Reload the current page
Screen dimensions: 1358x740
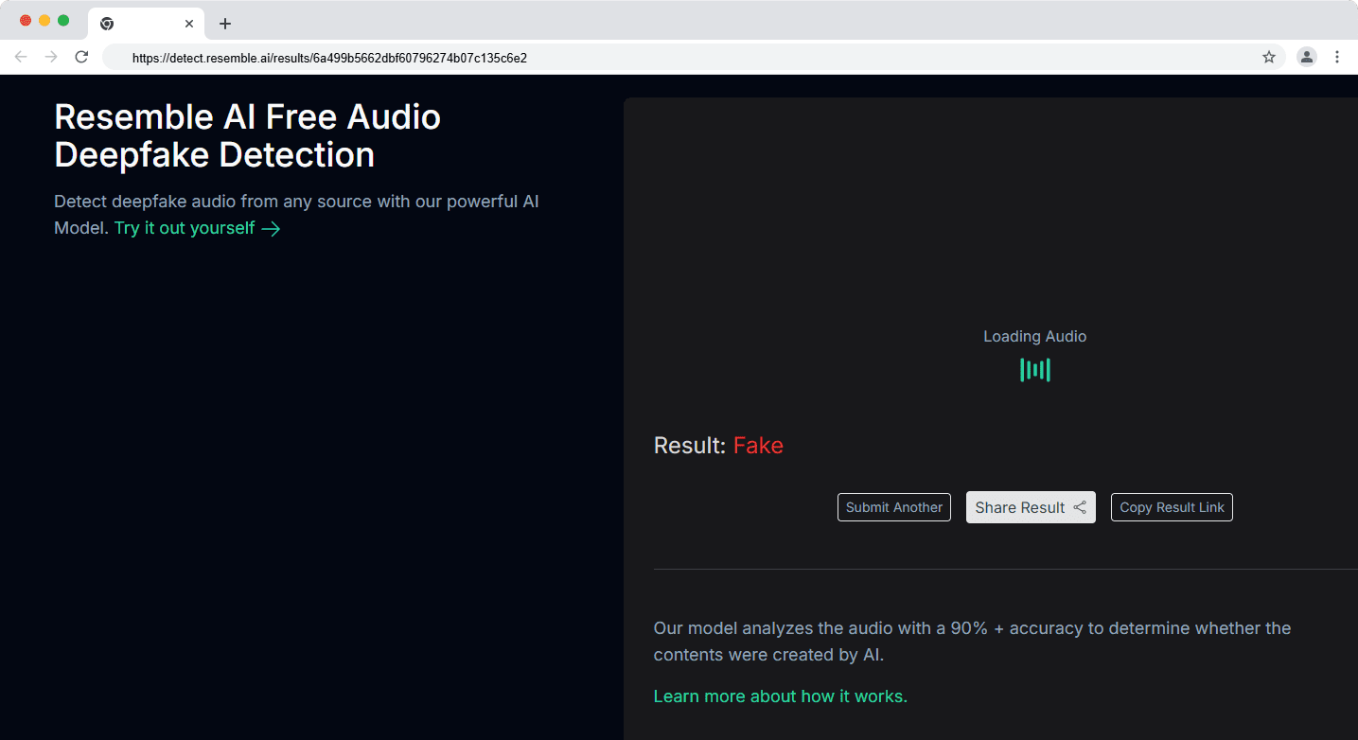pyautogui.click(x=81, y=57)
